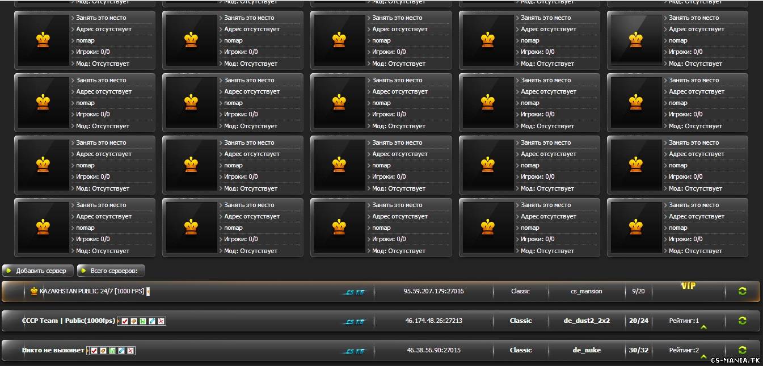Open the edit pencil for Никто не выживет
The width and height of the screenshot is (763, 366).
point(121,351)
